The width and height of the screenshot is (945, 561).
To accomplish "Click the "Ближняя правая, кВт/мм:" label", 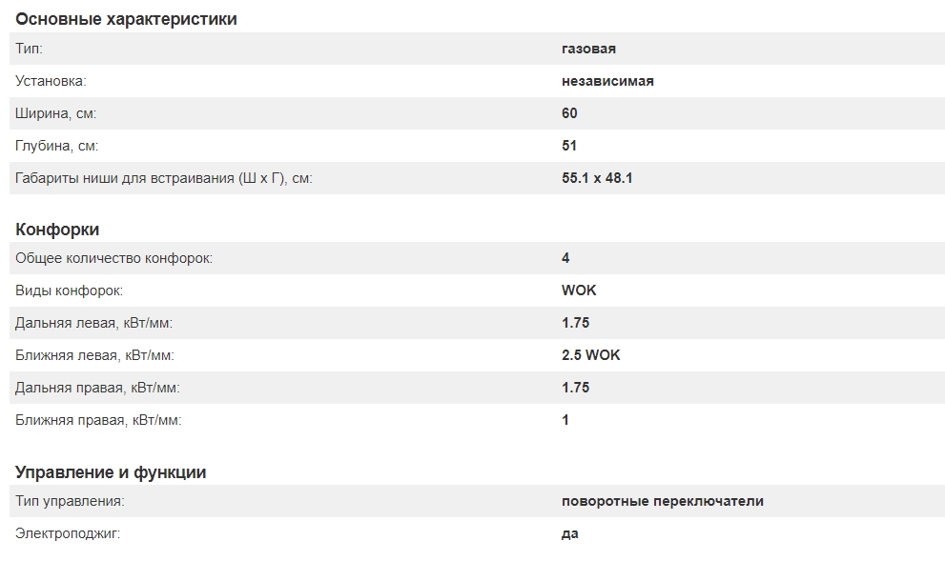I will 98,420.
